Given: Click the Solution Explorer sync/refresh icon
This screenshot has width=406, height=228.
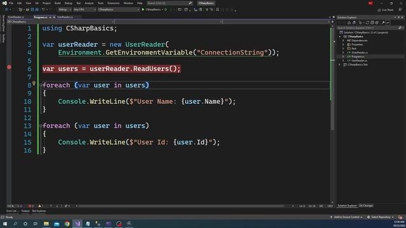Looking at the screenshot, I should 367,23.
